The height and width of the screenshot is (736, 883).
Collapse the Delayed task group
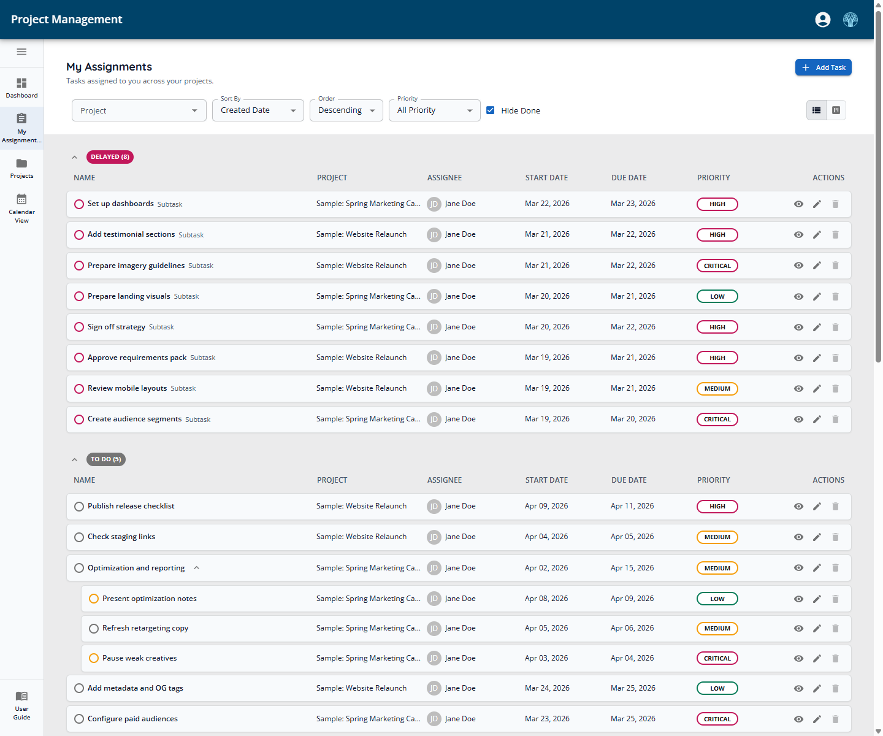(74, 158)
